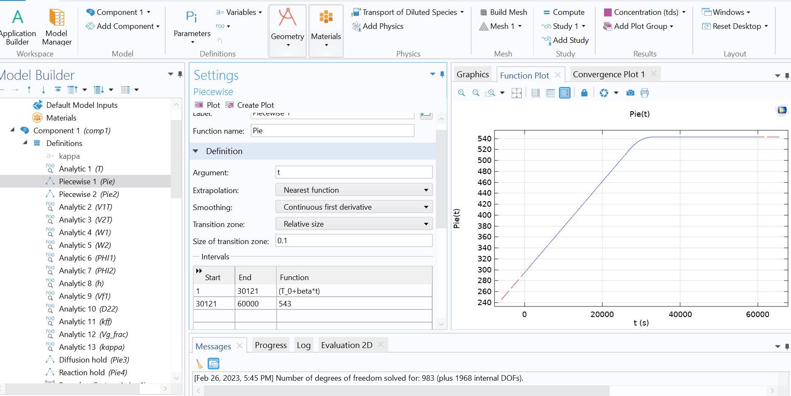Image resolution: width=791 pixels, height=396 pixels.
Task: Click the Build Mesh icon
Action: pyautogui.click(x=503, y=12)
